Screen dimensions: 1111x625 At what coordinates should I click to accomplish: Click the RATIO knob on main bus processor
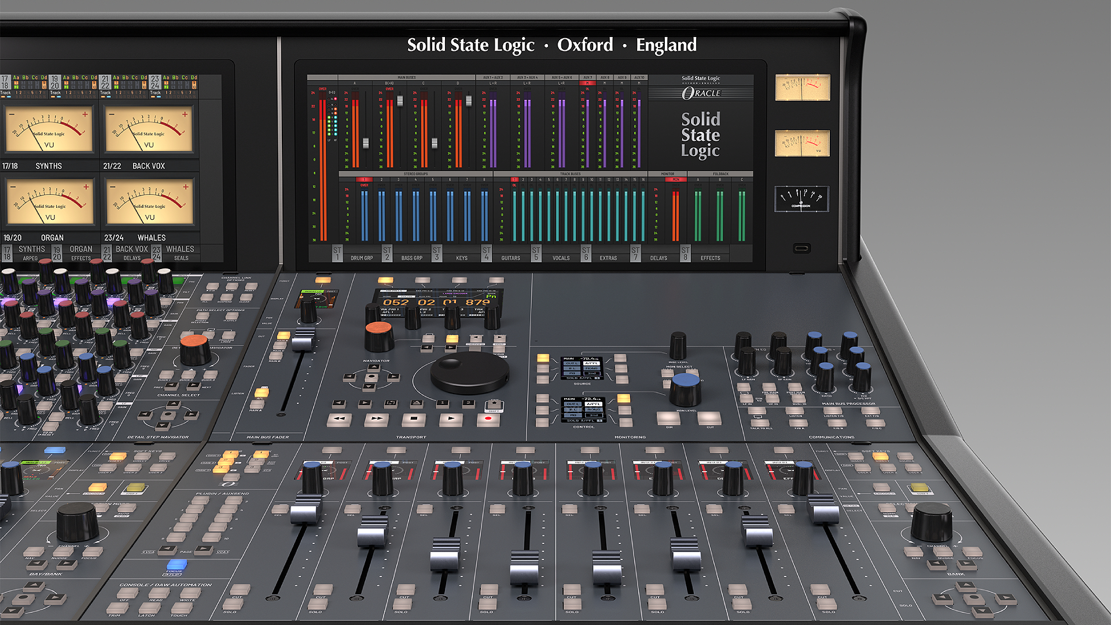825,376
